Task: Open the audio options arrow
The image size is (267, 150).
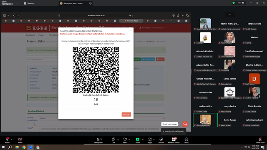Action: (12, 139)
